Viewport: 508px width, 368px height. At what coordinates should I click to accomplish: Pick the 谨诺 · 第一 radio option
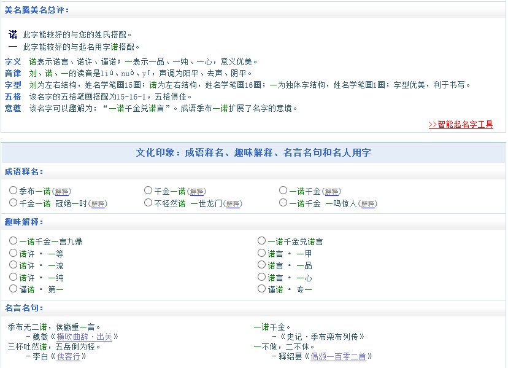[x=13, y=288]
